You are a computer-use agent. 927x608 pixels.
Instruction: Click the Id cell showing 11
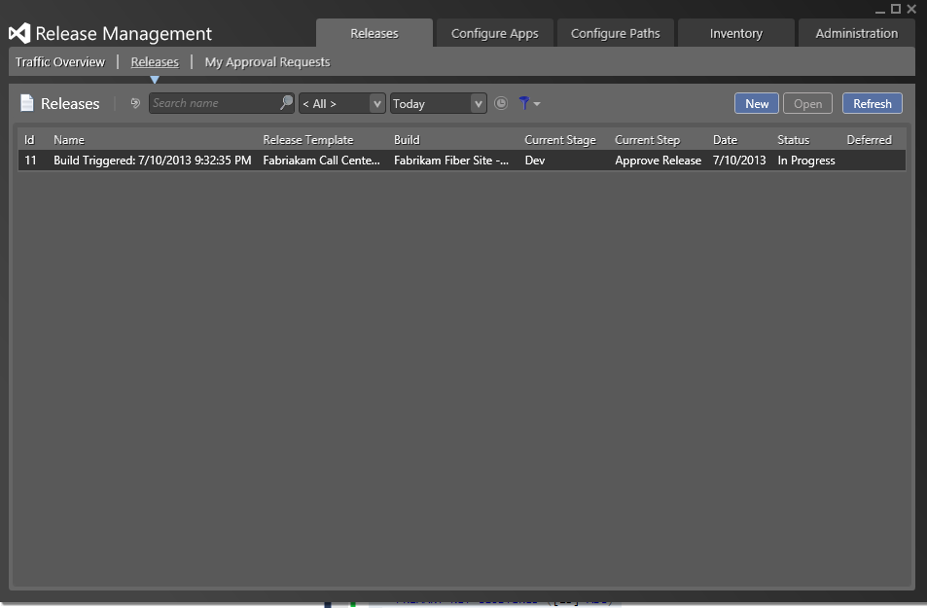[31, 161]
